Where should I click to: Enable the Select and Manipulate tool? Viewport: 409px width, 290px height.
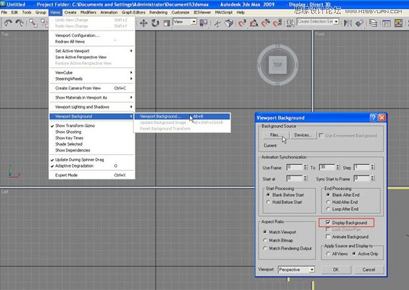[217, 23]
